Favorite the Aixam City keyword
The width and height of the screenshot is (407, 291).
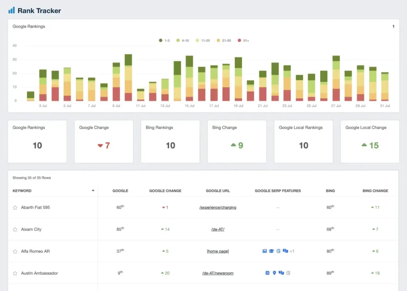16,229
